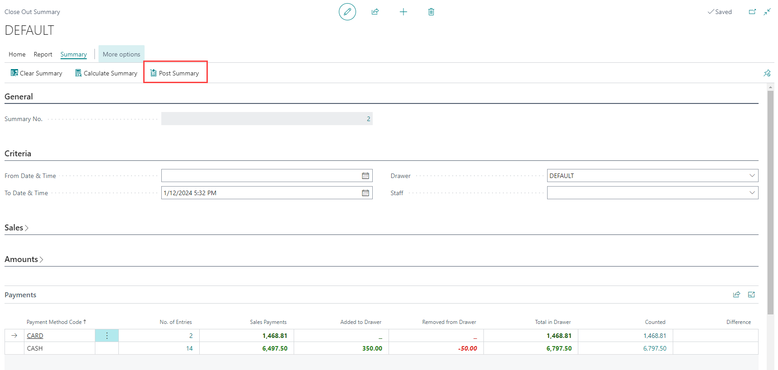Screen dimensions: 778x370
Task: Switch to the Home tab
Action: coord(17,54)
